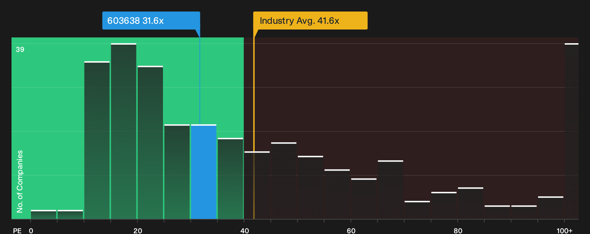Select the short bar for PE 5-10
This screenshot has width=590, height=234.
tap(70, 215)
